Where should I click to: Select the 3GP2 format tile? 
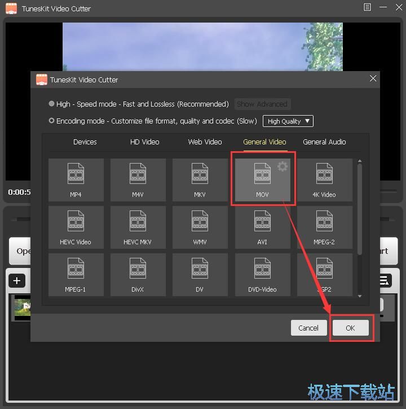(x=324, y=275)
